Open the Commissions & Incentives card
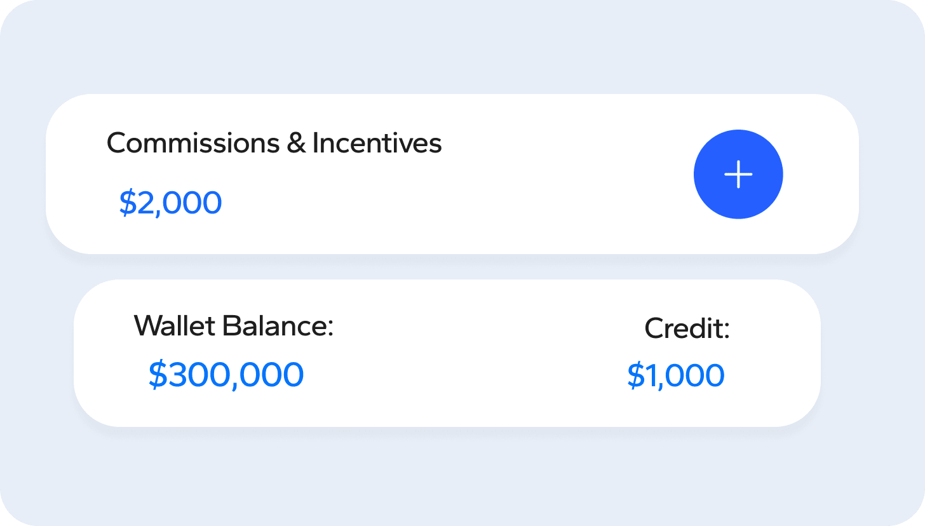This screenshot has width=925, height=526. 452,174
